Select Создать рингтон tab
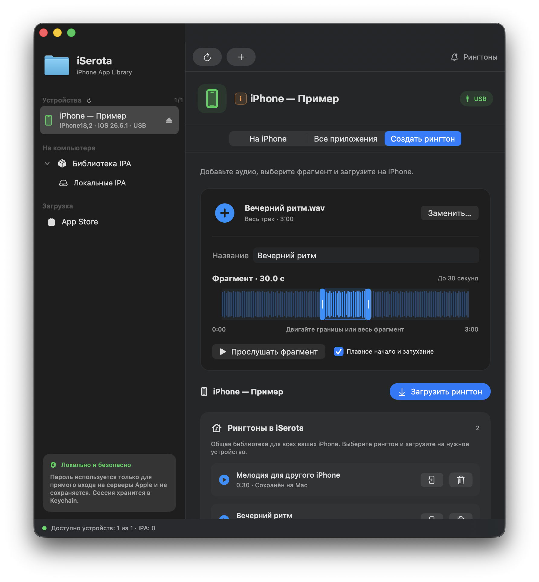This screenshot has width=539, height=582. (423, 139)
